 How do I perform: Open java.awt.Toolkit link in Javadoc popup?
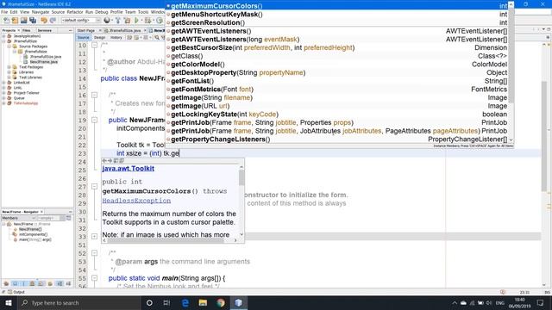point(129,169)
